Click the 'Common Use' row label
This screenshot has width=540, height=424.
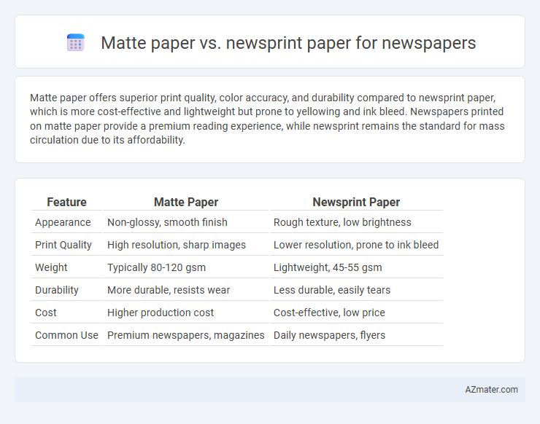[66, 335]
